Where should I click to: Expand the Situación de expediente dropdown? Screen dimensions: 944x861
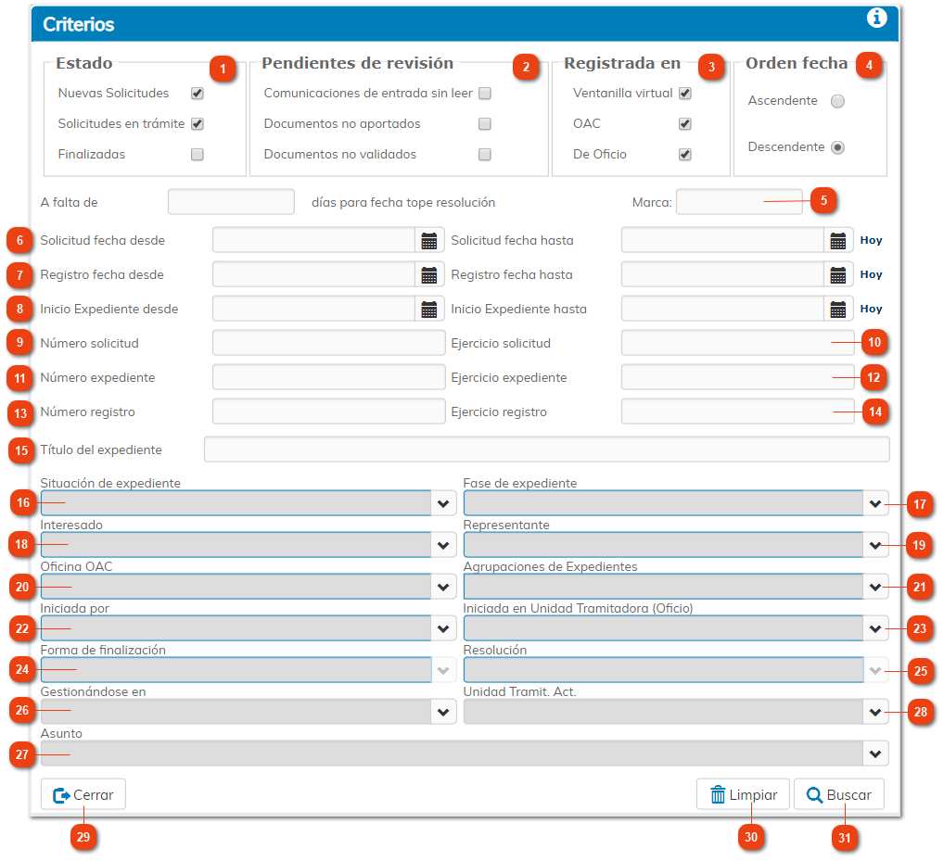pos(443,503)
